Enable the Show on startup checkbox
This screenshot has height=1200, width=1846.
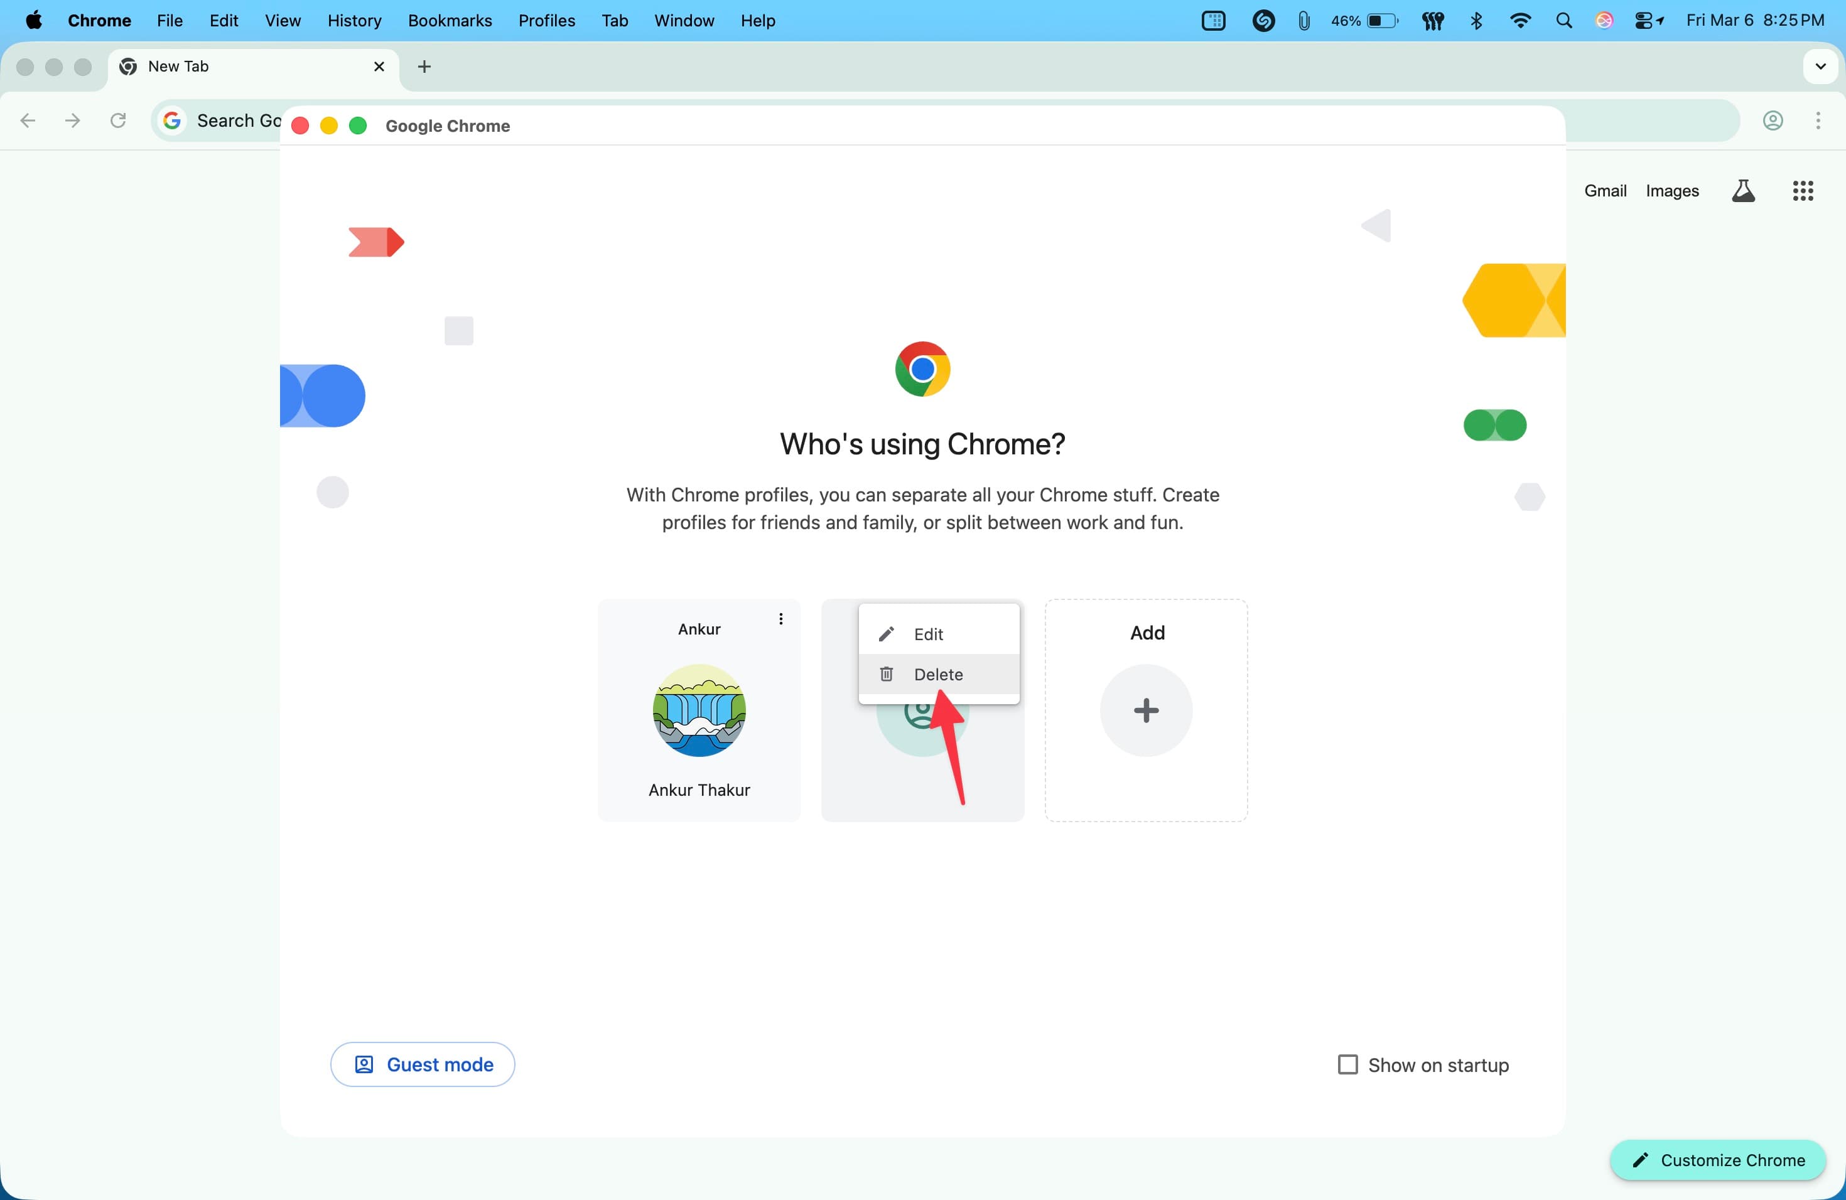[1347, 1064]
